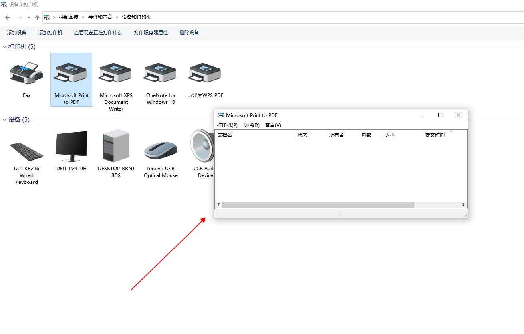
Task: Open the recent locations dropdown arrow
Action: 29,18
